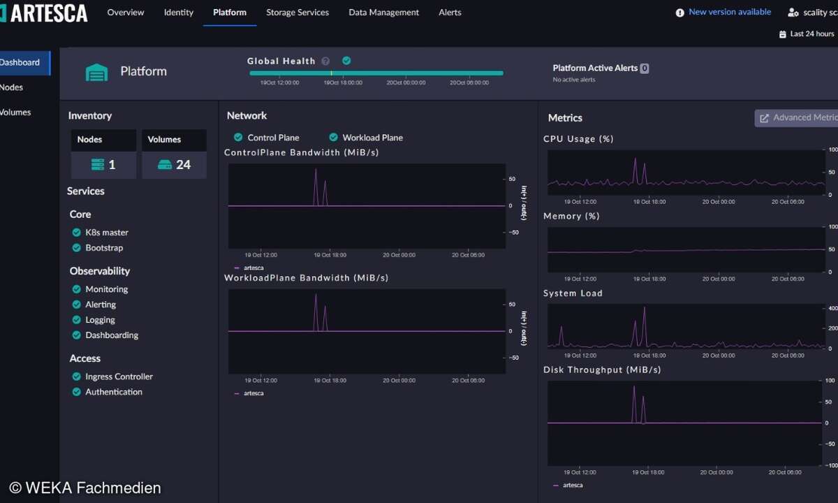Viewport: 838px width, 503px height.
Task: Click the New version available link
Action: (x=730, y=12)
